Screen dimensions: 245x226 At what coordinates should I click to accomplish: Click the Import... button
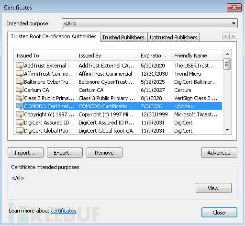coord(25,153)
